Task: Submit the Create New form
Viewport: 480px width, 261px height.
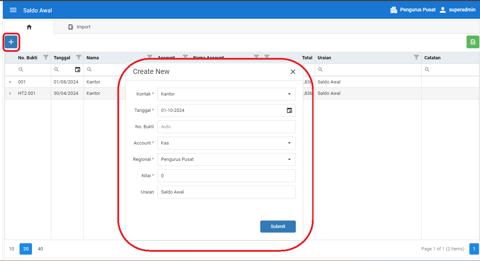Action: [x=278, y=227]
